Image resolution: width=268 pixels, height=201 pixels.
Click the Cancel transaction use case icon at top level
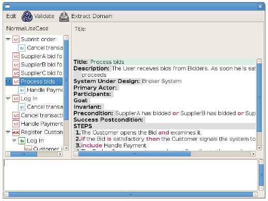(16, 115)
